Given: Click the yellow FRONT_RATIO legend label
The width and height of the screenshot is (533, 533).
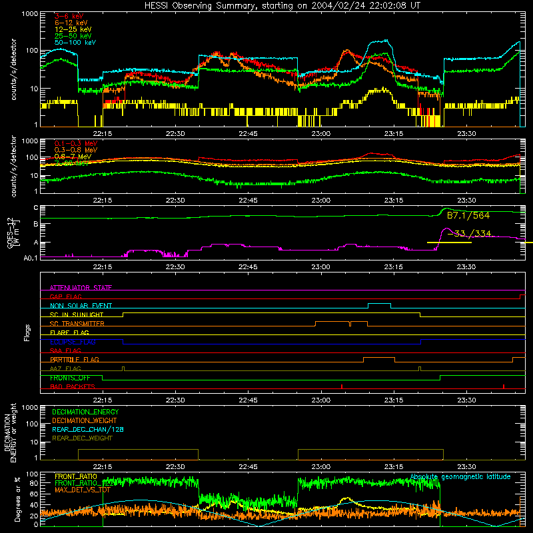Looking at the screenshot, I should [76, 476].
